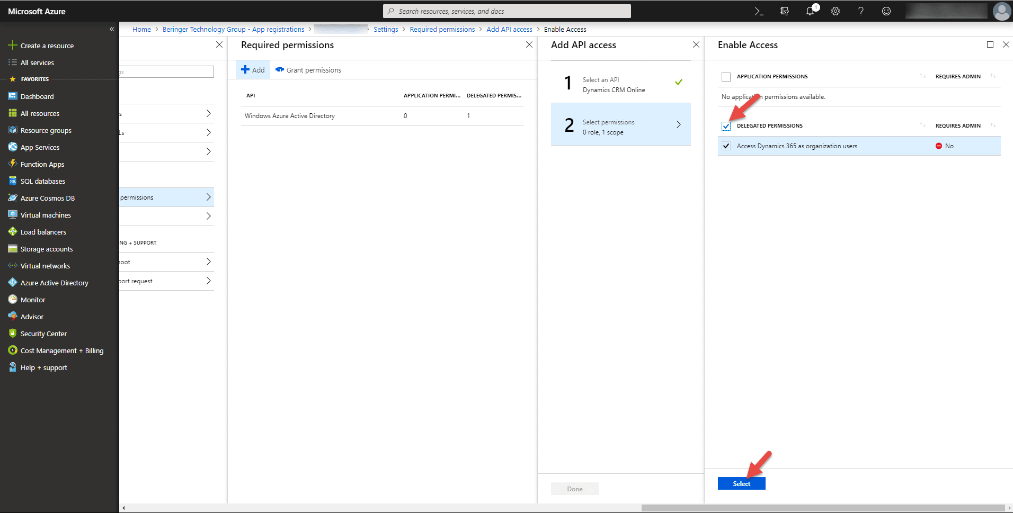Maximize the Enable Access blade
Viewport: 1013px width, 513px height.
click(990, 45)
